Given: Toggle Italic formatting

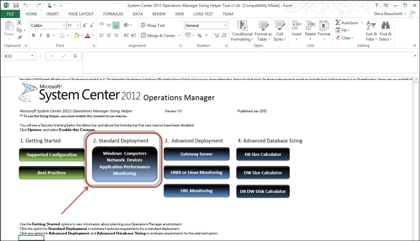Looking at the screenshot, I should click(x=41, y=35).
